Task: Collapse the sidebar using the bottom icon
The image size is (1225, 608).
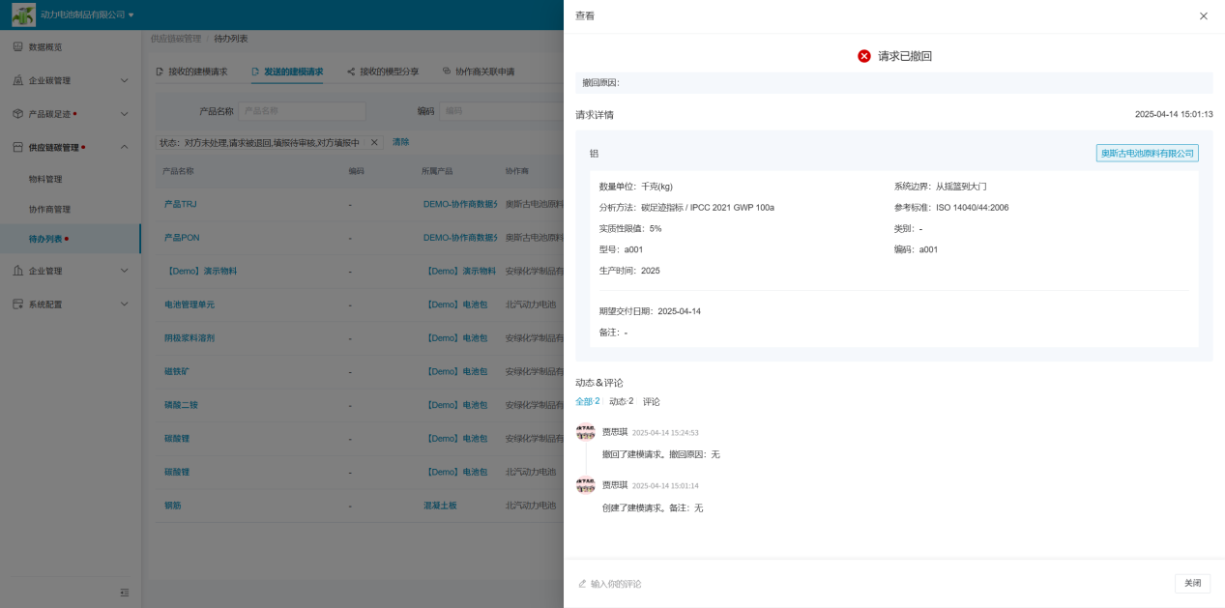Action: coord(124,593)
